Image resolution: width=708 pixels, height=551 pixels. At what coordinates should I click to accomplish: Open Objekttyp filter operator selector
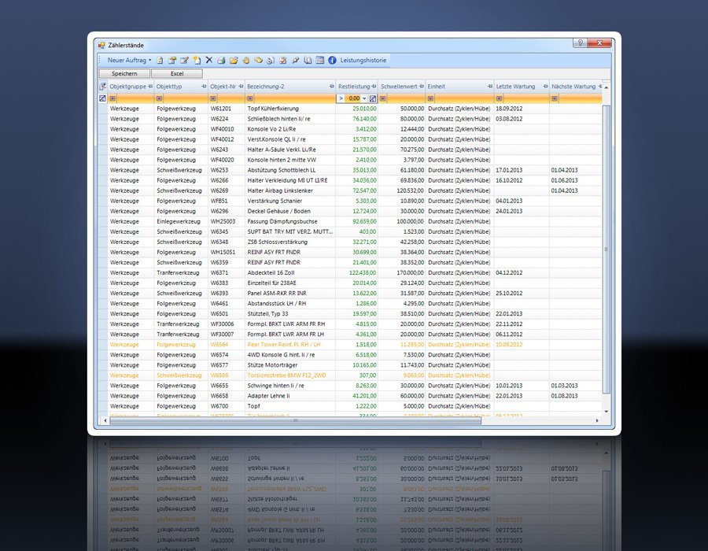point(160,98)
